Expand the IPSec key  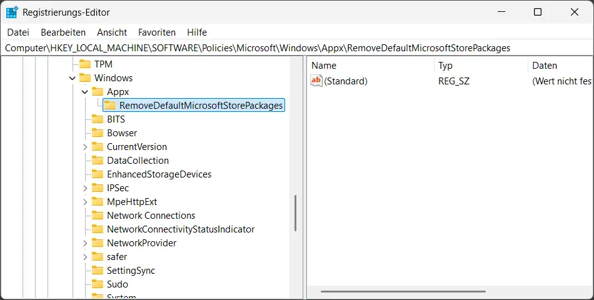coord(85,188)
